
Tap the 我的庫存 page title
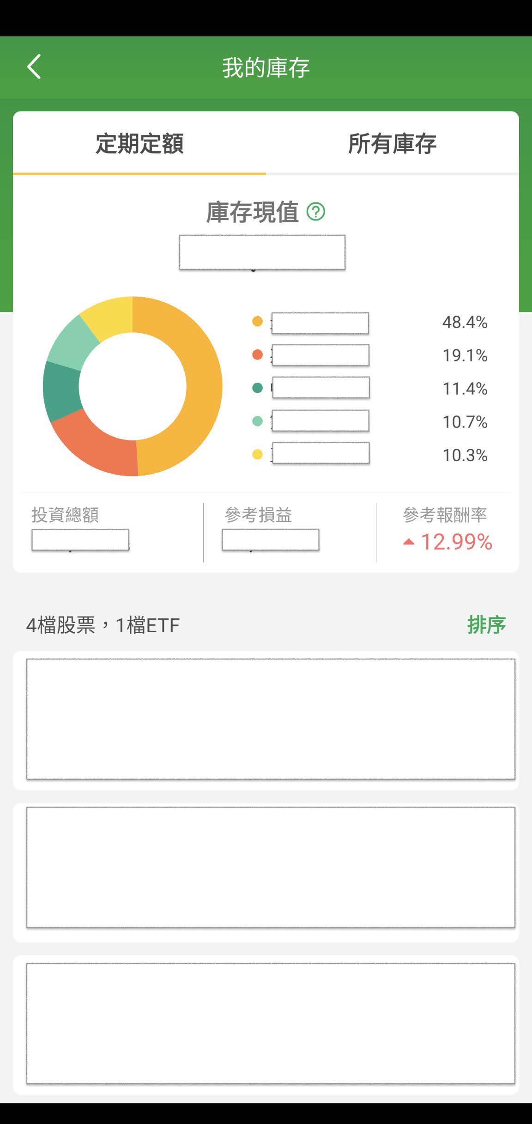pyautogui.click(x=266, y=67)
